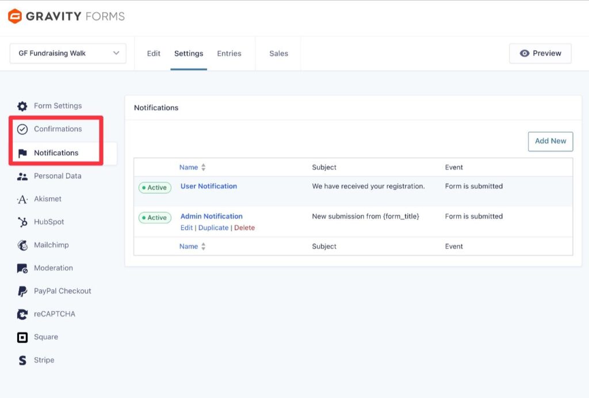Click the Personal Data people icon

22,177
